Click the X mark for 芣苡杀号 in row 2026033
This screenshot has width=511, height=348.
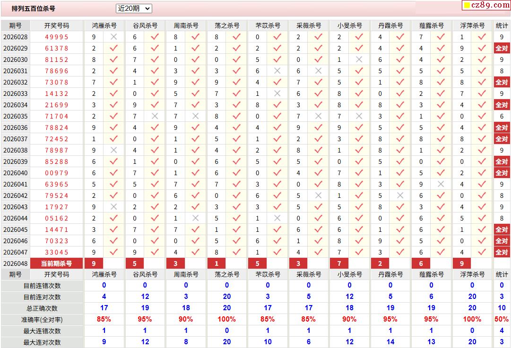coord(277,93)
